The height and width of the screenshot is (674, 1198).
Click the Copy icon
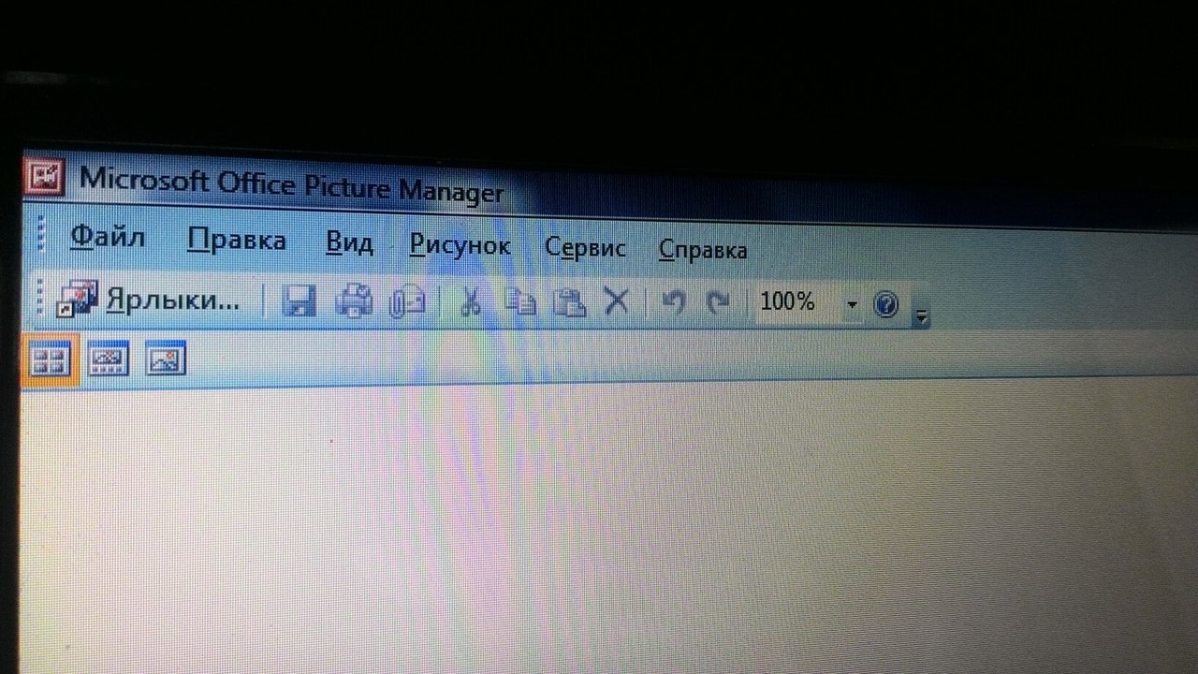pyautogui.click(x=521, y=302)
